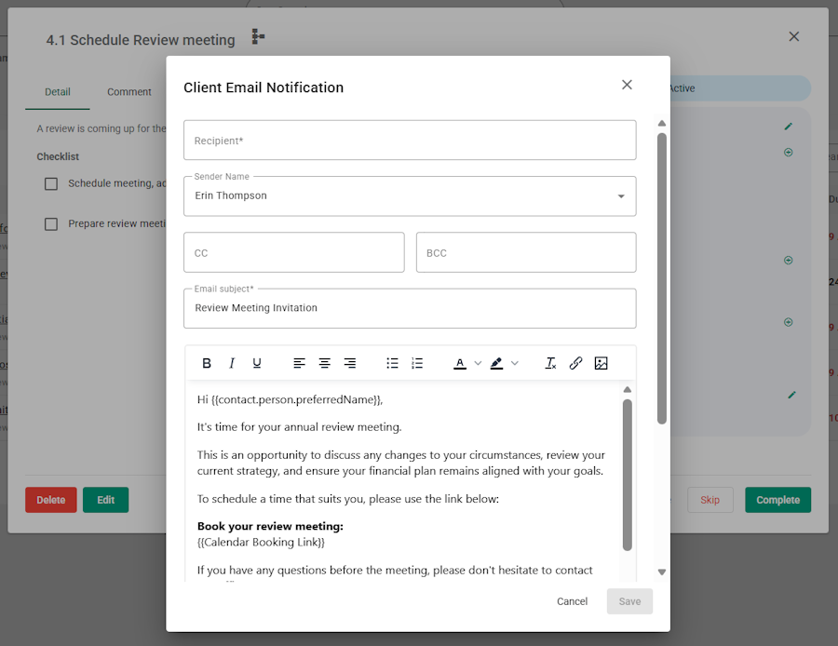Viewport: 838px width, 646px height.
Task: Focus the CC field
Action: tap(294, 252)
